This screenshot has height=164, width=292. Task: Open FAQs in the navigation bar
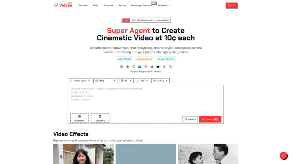(95, 5)
